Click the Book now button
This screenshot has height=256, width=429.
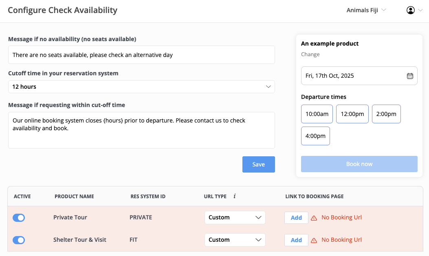coord(359,164)
